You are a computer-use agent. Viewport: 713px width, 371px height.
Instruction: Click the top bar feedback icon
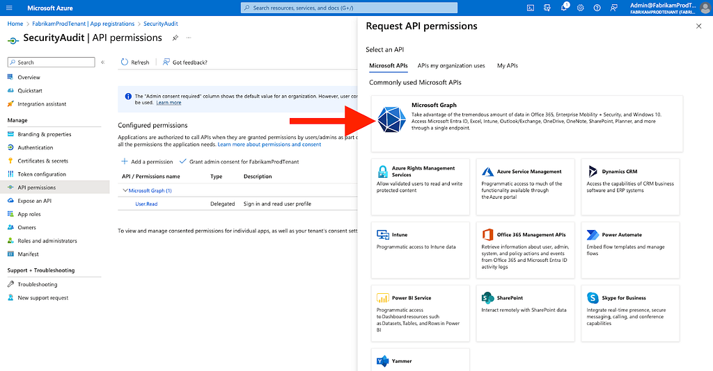coord(614,8)
